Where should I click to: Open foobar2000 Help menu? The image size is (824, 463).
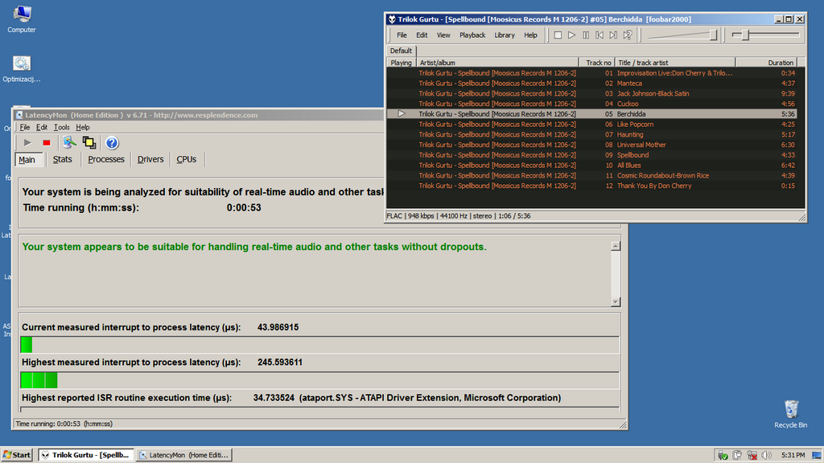click(530, 35)
